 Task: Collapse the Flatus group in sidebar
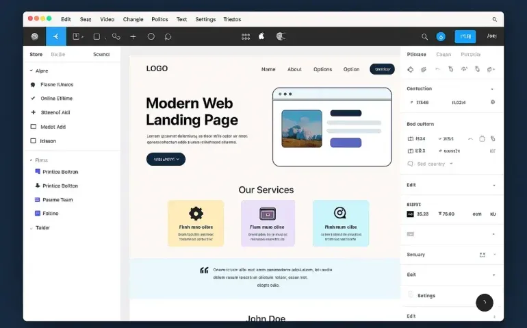(x=31, y=160)
